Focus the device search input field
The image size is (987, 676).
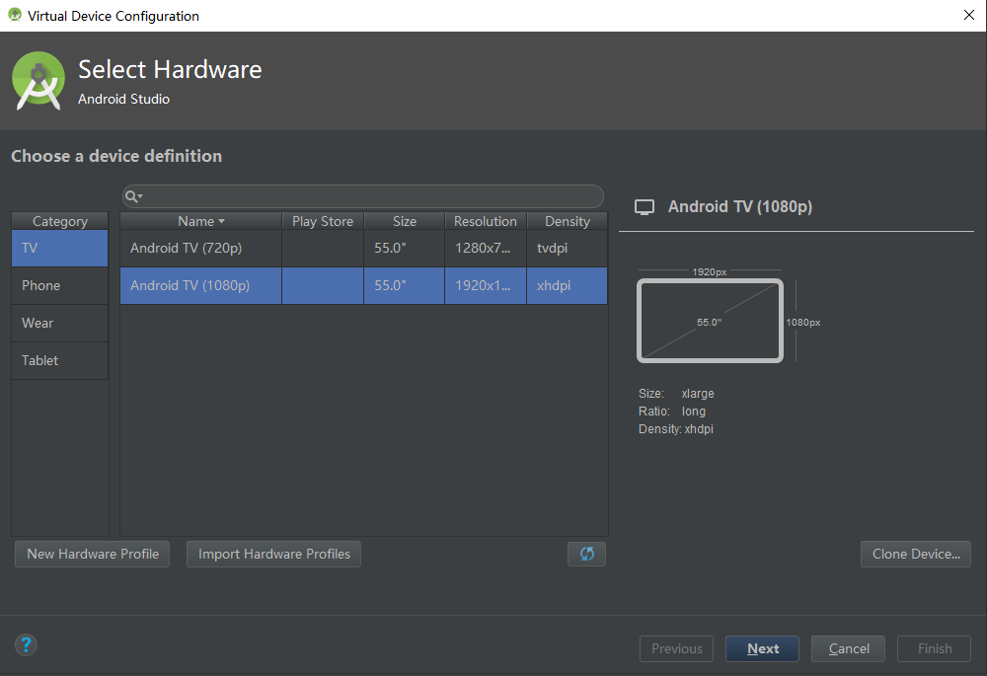click(363, 196)
